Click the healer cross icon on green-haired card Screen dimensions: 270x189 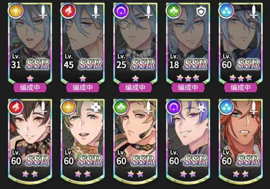(x=96, y=108)
